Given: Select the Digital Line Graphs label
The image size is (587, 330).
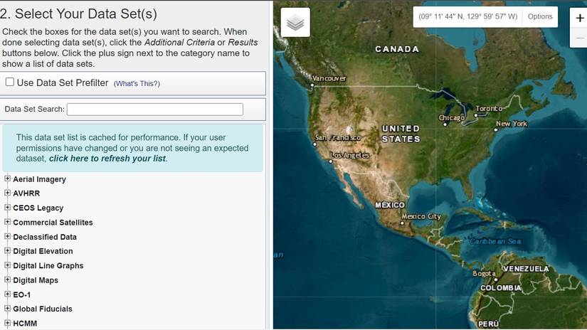Looking at the screenshot, I should coord(48,266).
